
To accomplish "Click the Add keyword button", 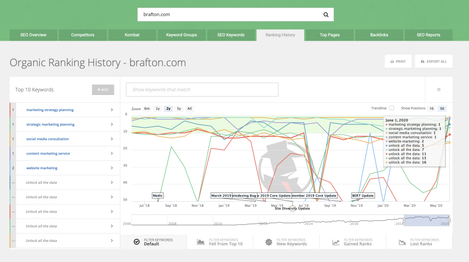I will [x=103, y=90].
